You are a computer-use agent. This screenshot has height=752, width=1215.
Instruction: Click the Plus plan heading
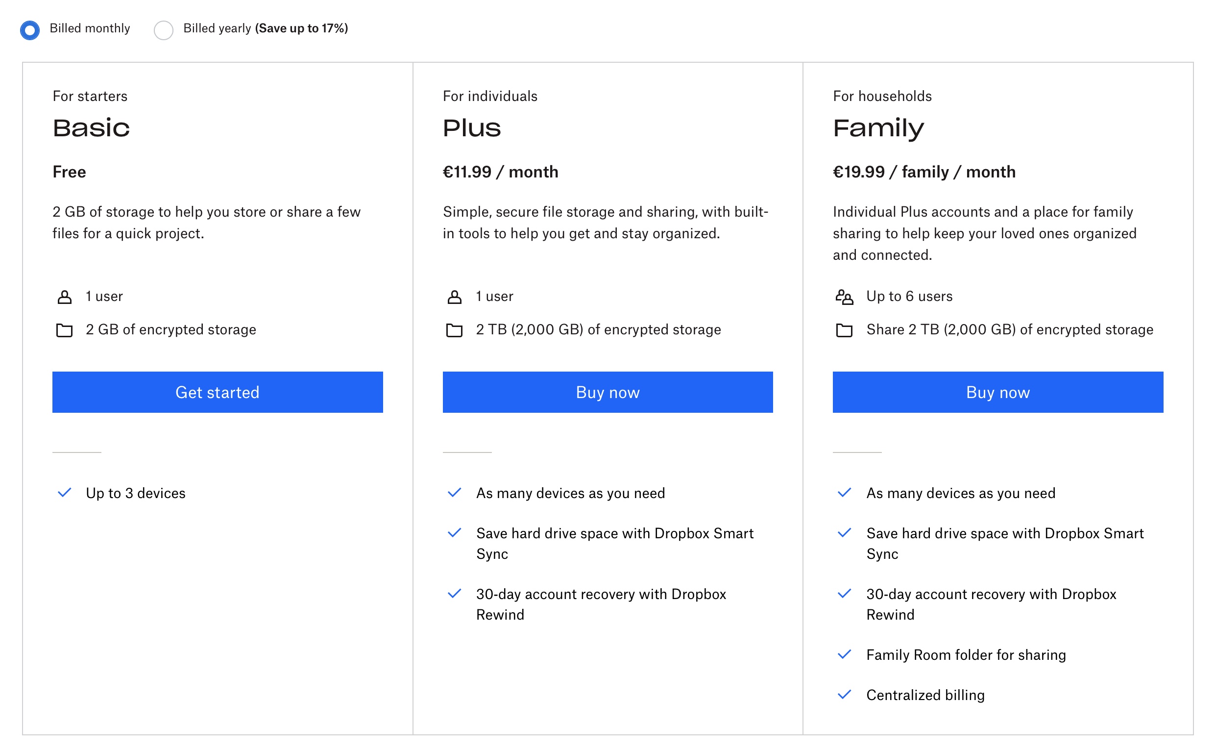(x=472, y=128)
